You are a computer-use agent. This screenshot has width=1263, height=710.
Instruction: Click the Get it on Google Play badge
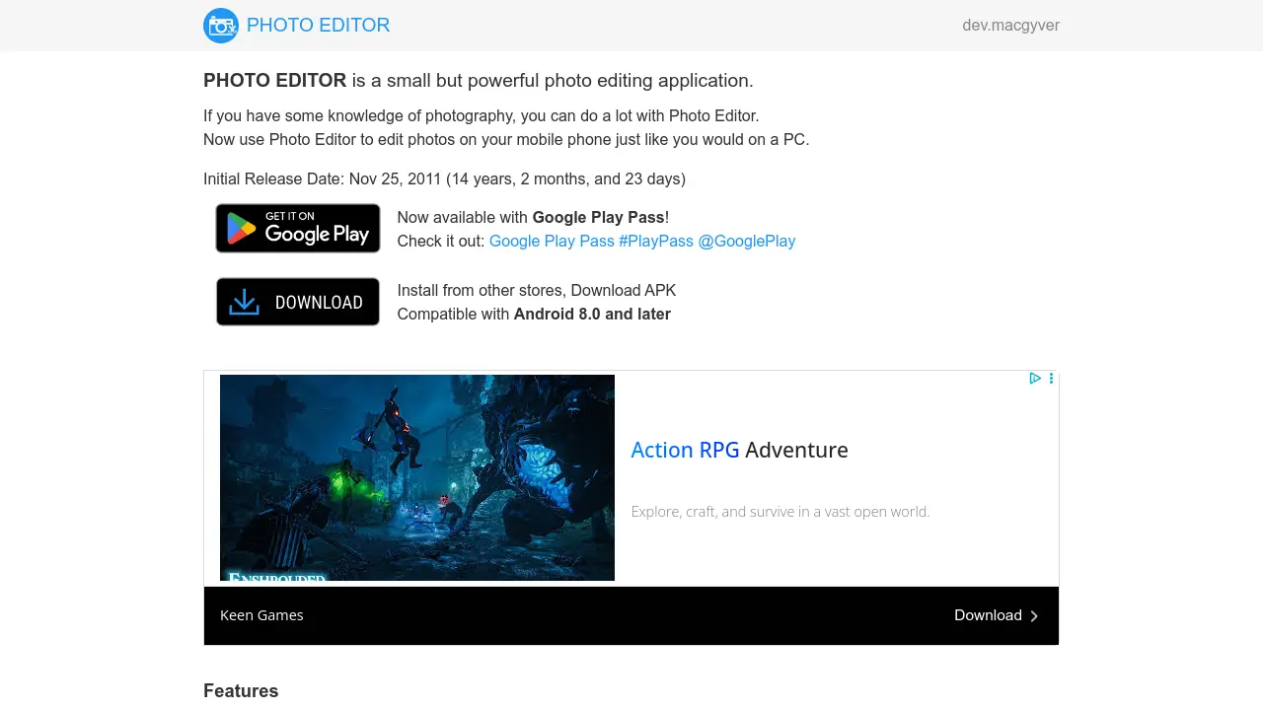coord(298,228)
